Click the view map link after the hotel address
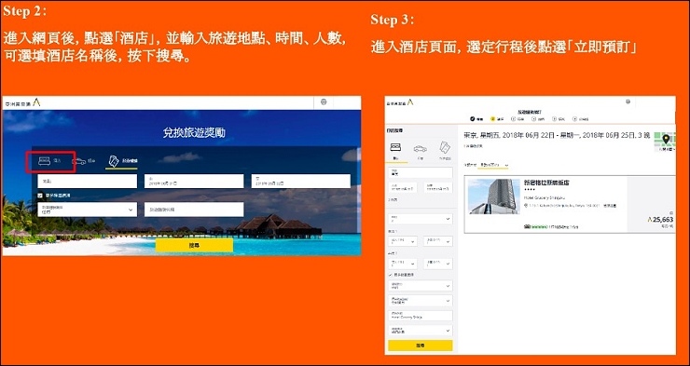Image resolution: width=690 pixels, height=366 pixels. tap(610, 205)
